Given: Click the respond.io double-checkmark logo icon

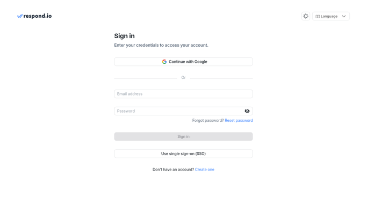Looking at the screenshot, I should [x=20, y=16].
